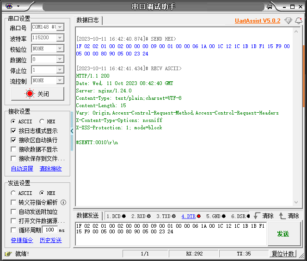Clear with the up-arrow 清除 button
Screen dimensions: 307x261
coord(289,216)
